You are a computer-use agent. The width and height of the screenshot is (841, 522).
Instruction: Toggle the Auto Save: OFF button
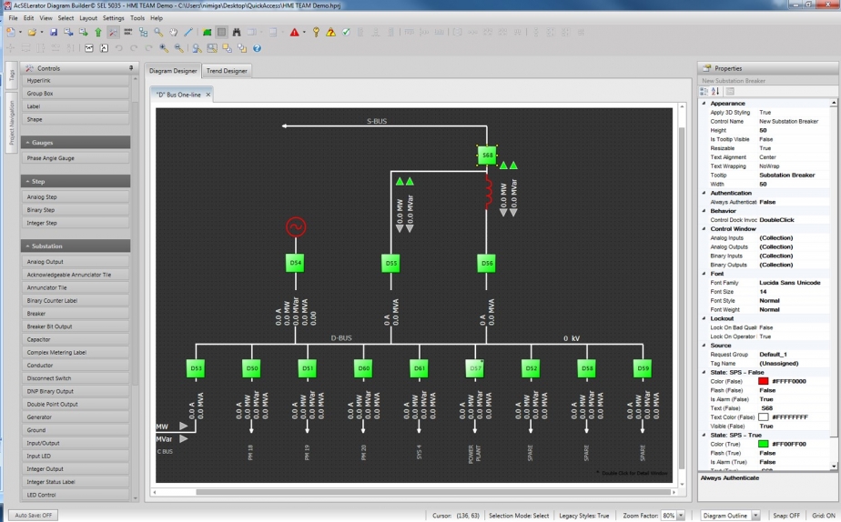(x=35, y=516)
